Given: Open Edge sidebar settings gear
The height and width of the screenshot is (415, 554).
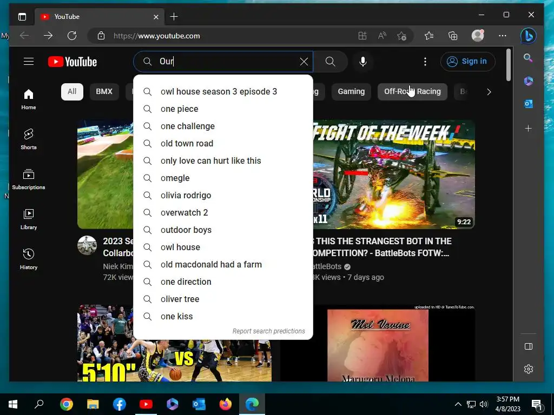Looking at the screenshot, I should pyautogui.click(x=528, y=369).
